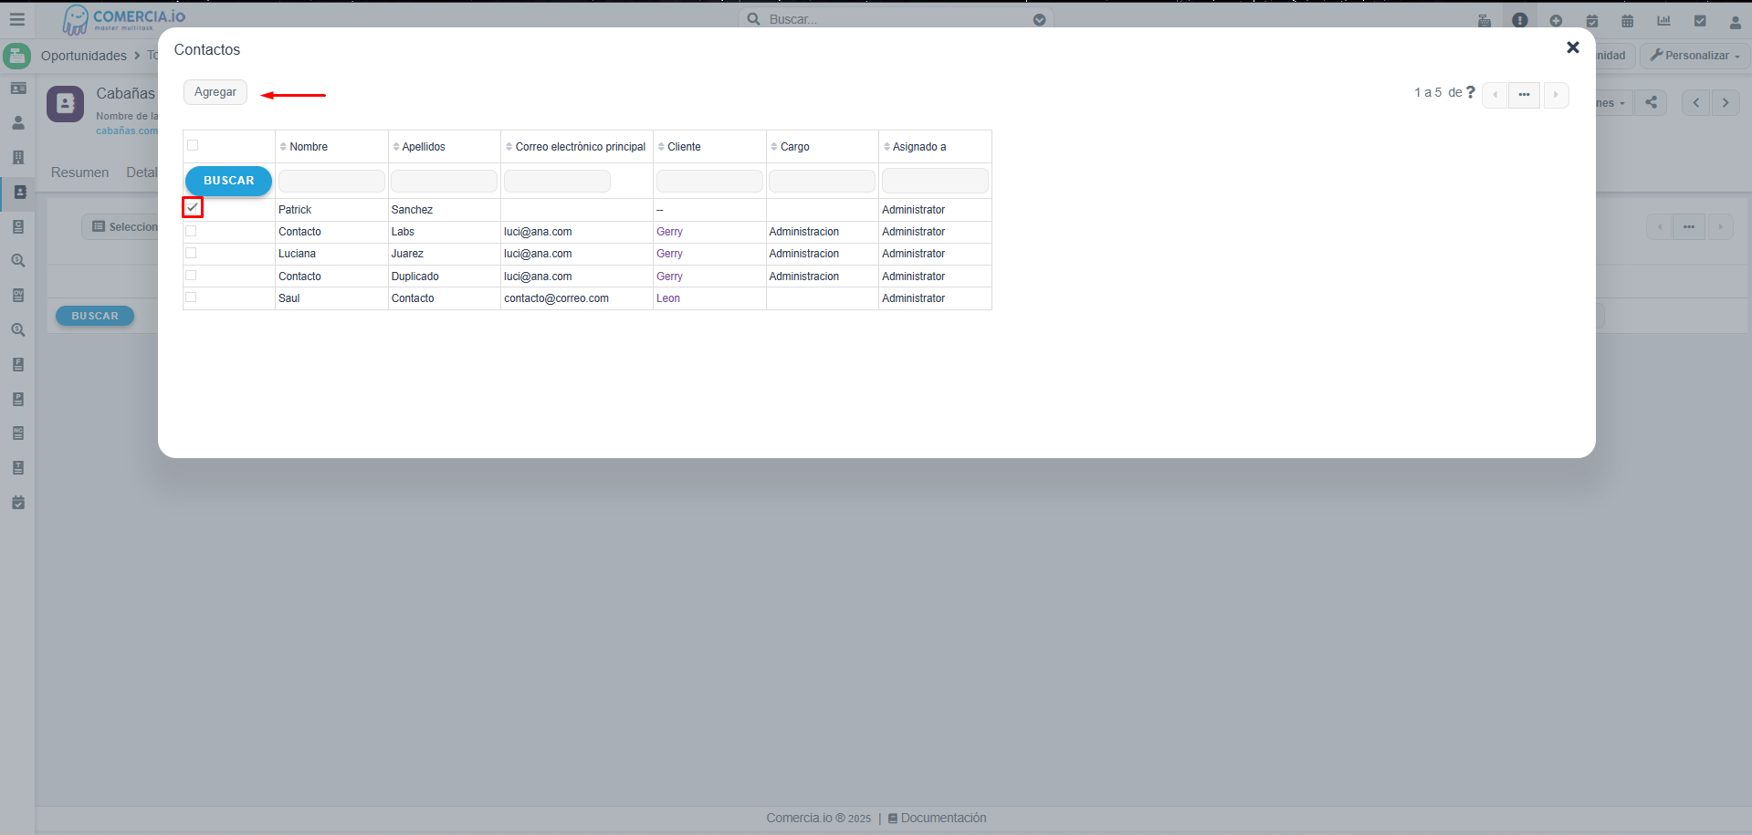Select the Saul Contacto row checkbox
1752x835 pixels.
coord(191,297)
